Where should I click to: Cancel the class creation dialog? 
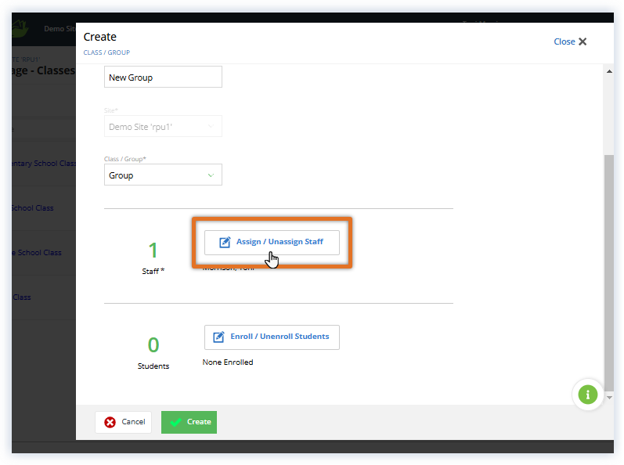124,422
